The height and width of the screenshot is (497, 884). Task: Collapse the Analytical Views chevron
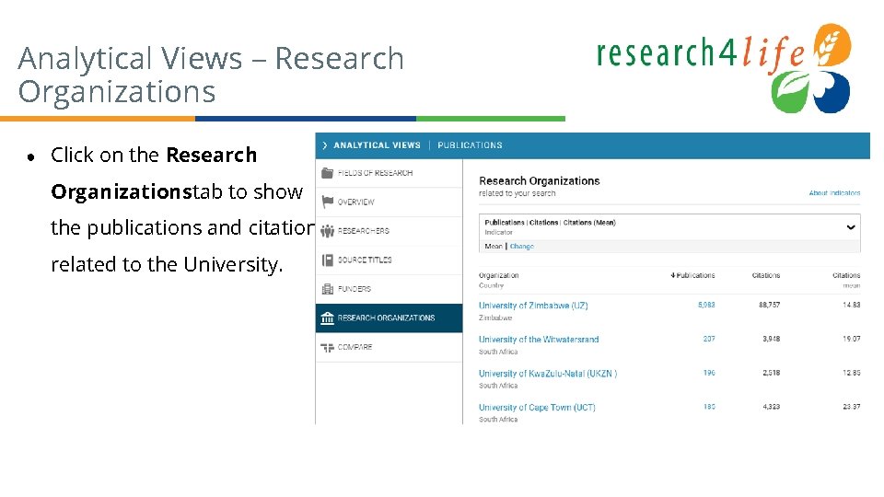click(x=325, y=145)
